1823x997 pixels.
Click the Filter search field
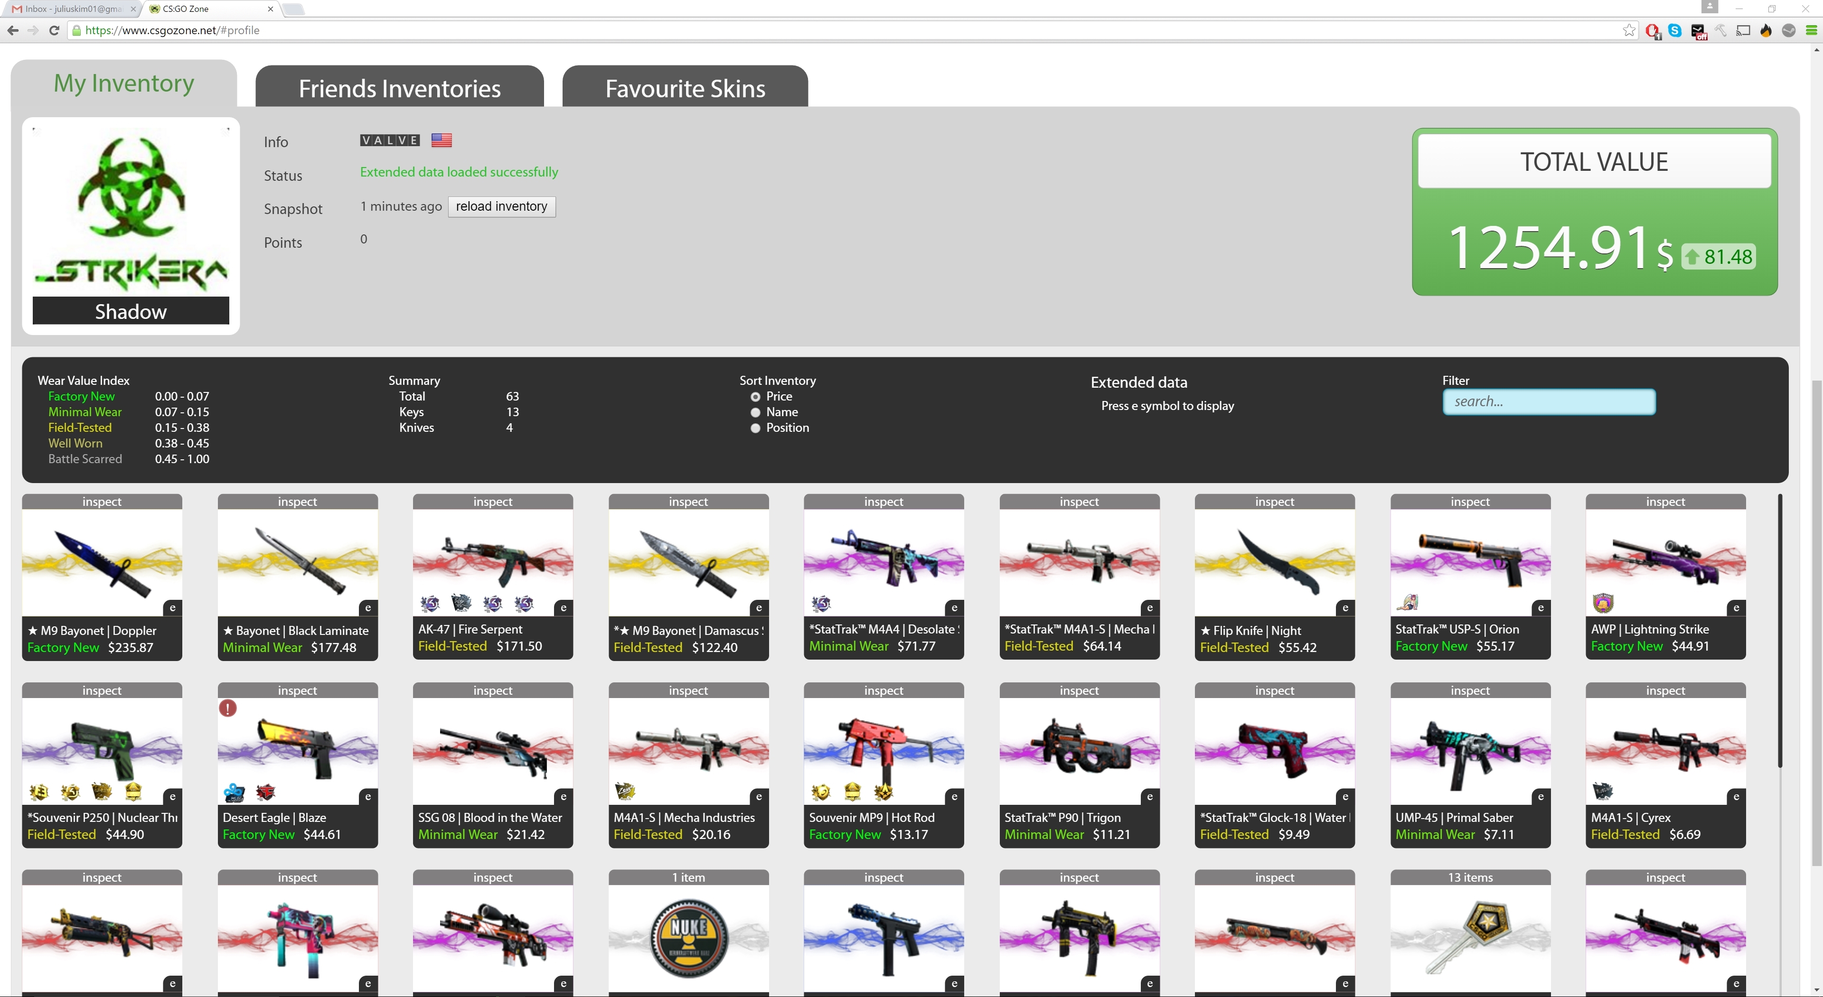[1549, 402]
